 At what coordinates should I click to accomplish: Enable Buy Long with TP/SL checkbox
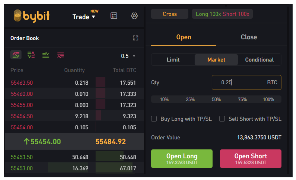click(154, 119)
